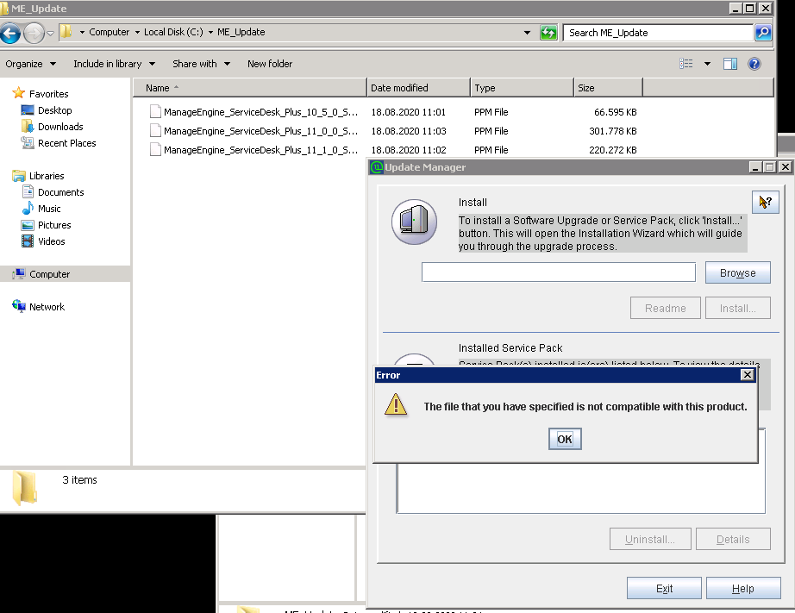Click the Uninstall... button
This screenshot has height=613, width=795.
pyautogui.click(x=650, y=540)
